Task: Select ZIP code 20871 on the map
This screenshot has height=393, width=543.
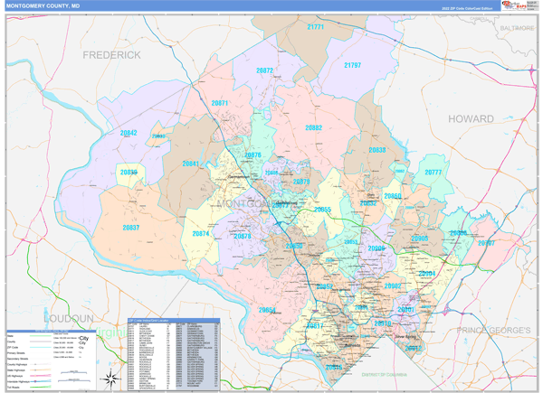Action: click(220, 105)
